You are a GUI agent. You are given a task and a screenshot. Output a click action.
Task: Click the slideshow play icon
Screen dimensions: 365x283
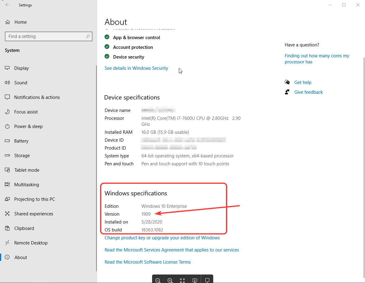coord(195,281)
